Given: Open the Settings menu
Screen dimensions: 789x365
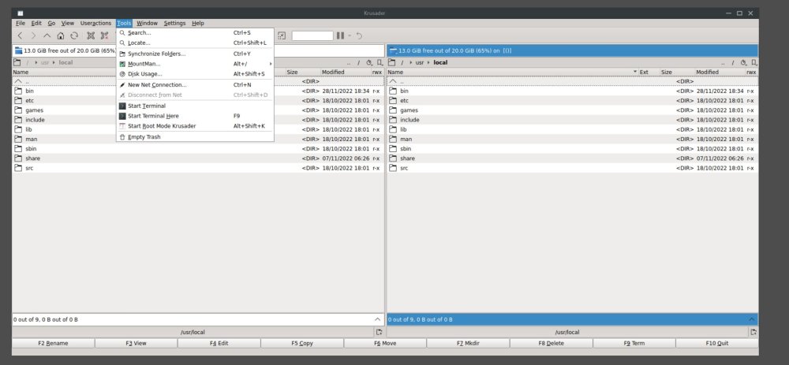Looking at the screenshot, I should (x=174, y=23).
